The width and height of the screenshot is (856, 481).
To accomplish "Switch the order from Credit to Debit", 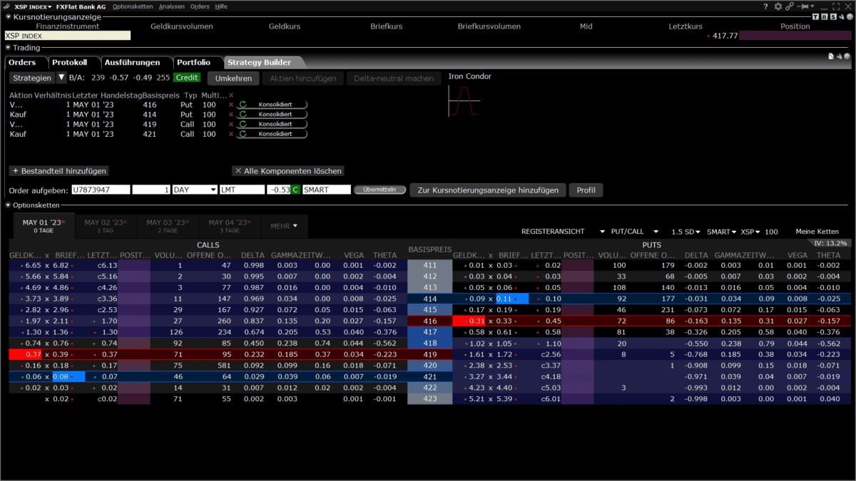I will [x=187, y=77].
